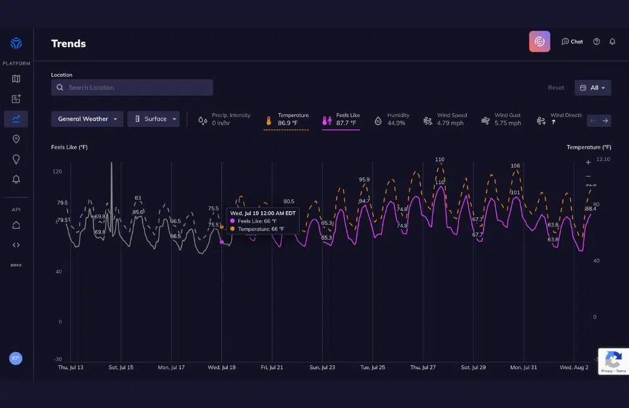Click the Reset button

[x=556, y=88]
